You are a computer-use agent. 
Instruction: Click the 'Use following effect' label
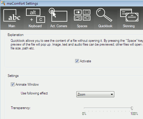(x=34, y=93)
